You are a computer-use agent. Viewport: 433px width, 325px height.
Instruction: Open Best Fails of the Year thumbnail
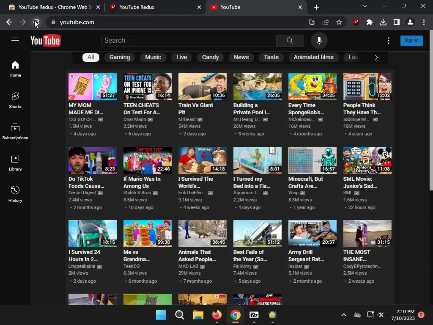click(258, 234)
